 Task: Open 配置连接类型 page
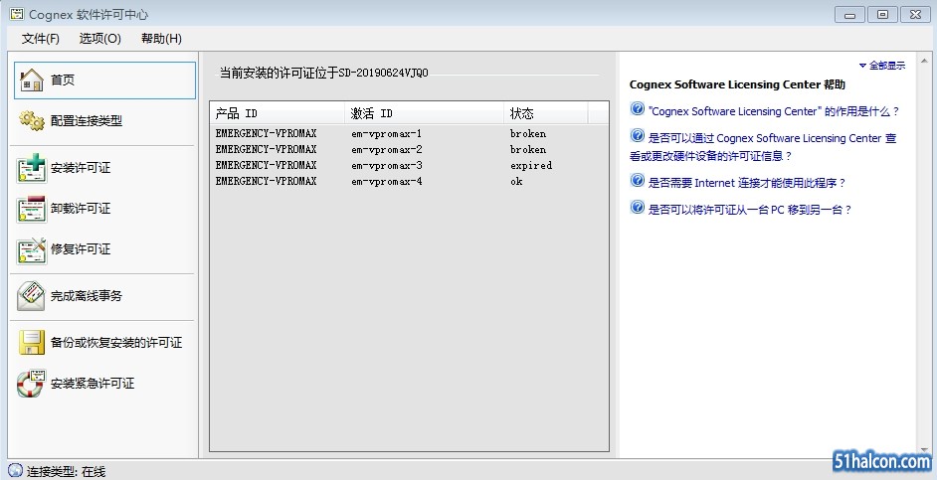click(87, 120)
